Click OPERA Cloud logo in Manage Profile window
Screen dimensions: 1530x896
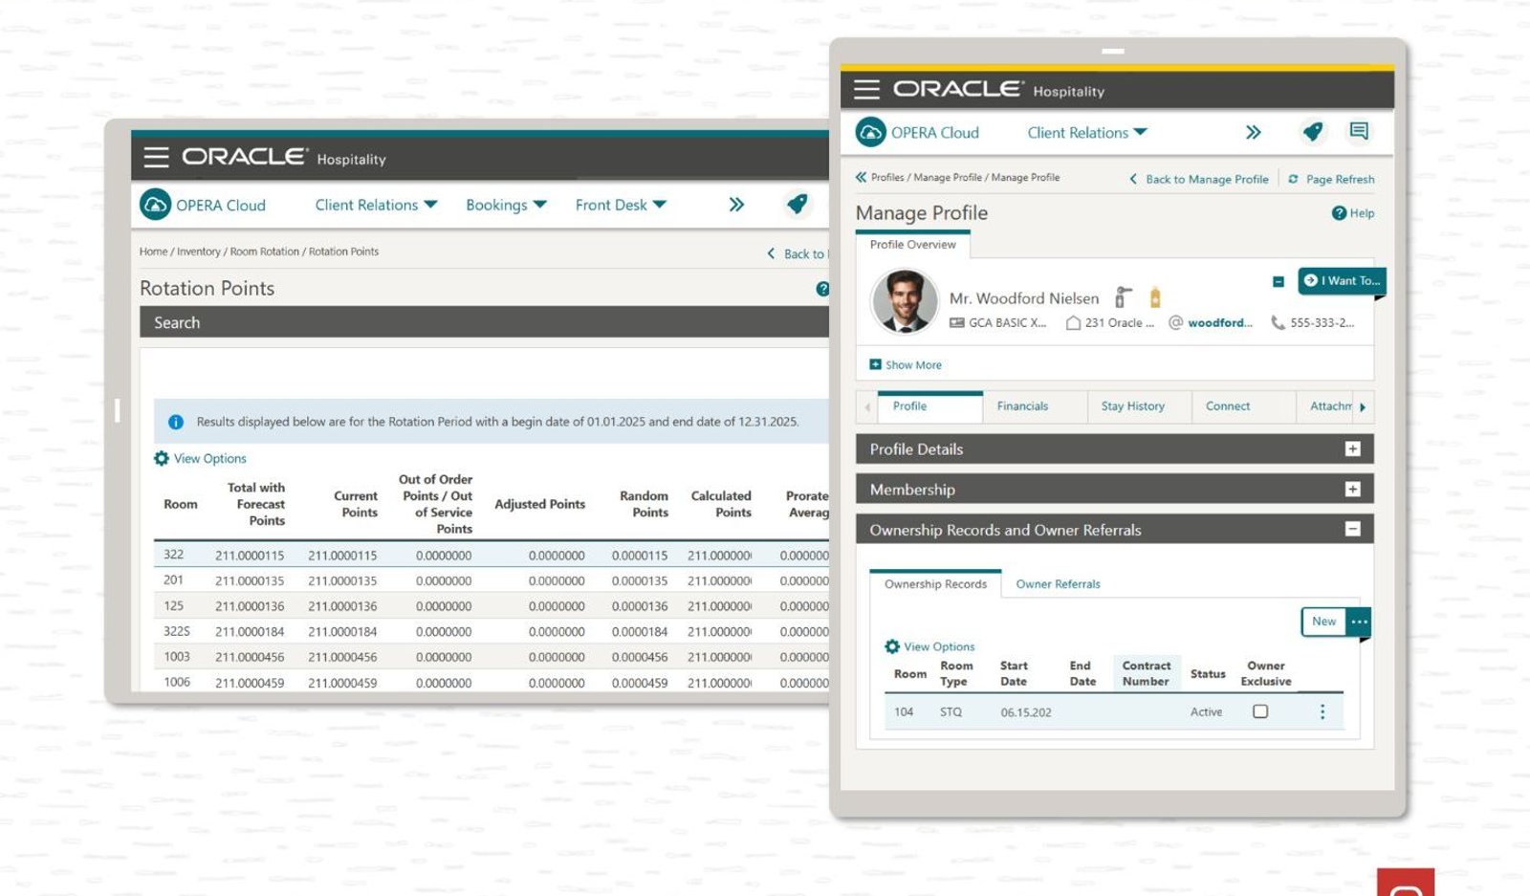tap(870, 132)
